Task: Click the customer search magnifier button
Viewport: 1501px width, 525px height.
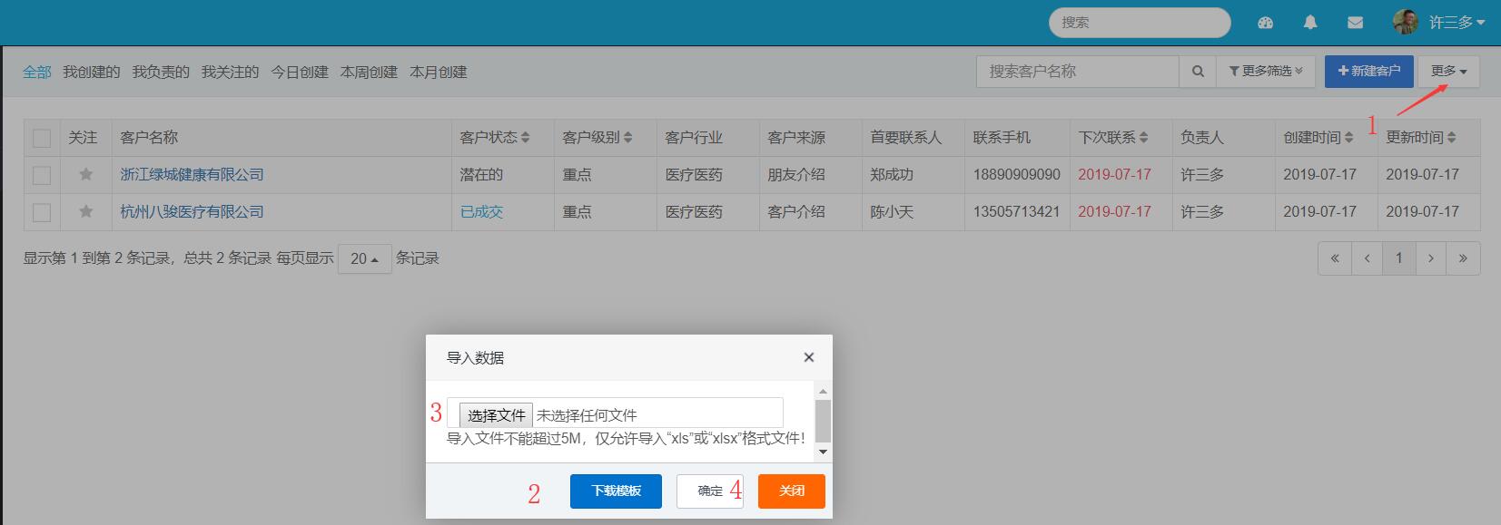Action: pos(1198,71)
